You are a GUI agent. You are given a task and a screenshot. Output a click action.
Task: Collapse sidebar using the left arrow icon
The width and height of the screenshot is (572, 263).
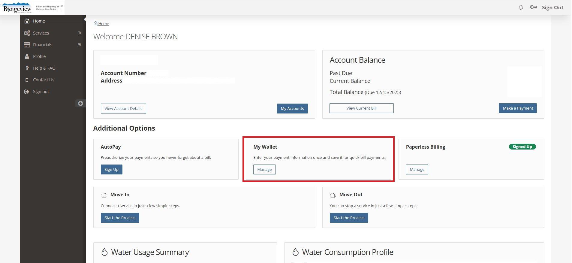pos(80,103)
